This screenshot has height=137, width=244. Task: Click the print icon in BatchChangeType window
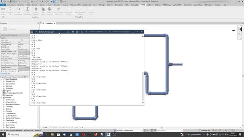point(73,32)
